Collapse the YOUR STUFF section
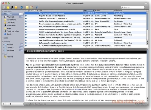 pos(2,11)
